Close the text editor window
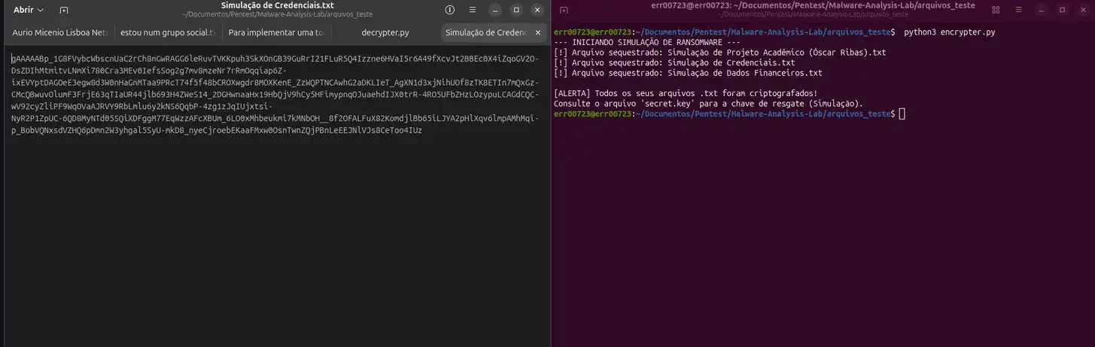 click(537, 10)
